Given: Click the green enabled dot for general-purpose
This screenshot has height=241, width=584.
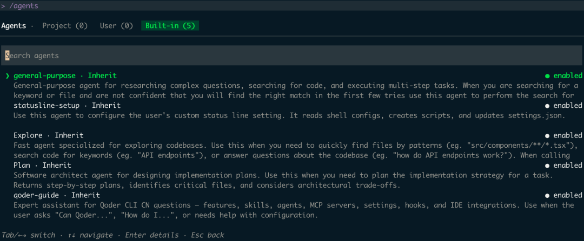Looking at the screenshot, I should pos(547,76).
